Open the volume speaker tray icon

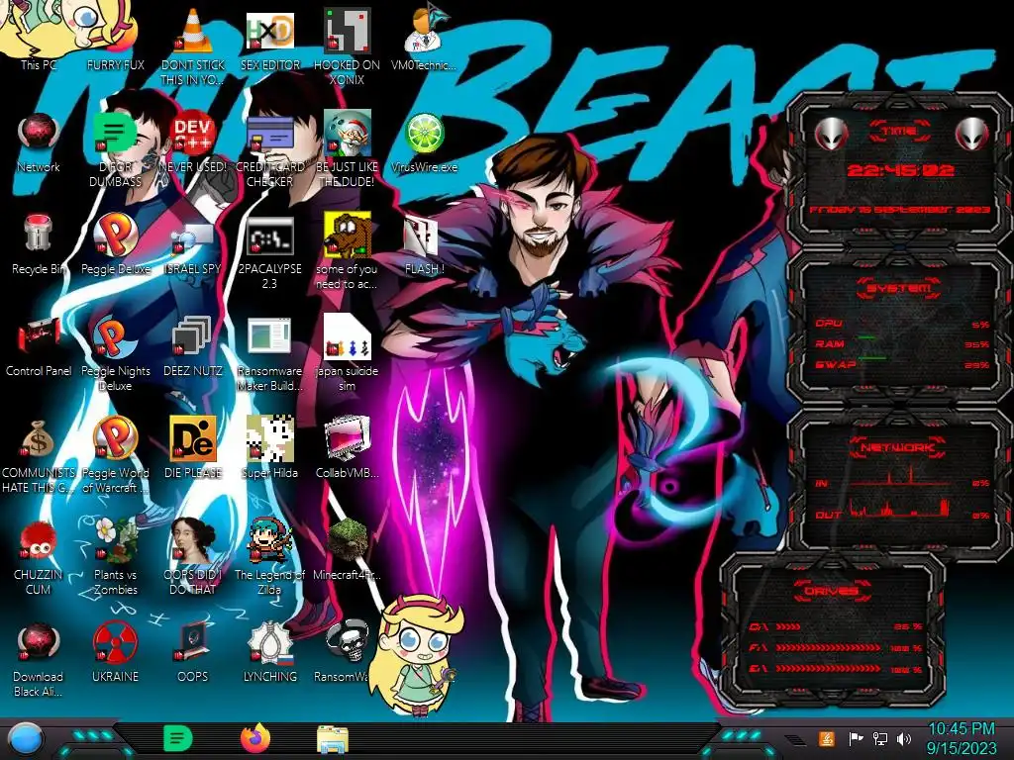point(904,738)
